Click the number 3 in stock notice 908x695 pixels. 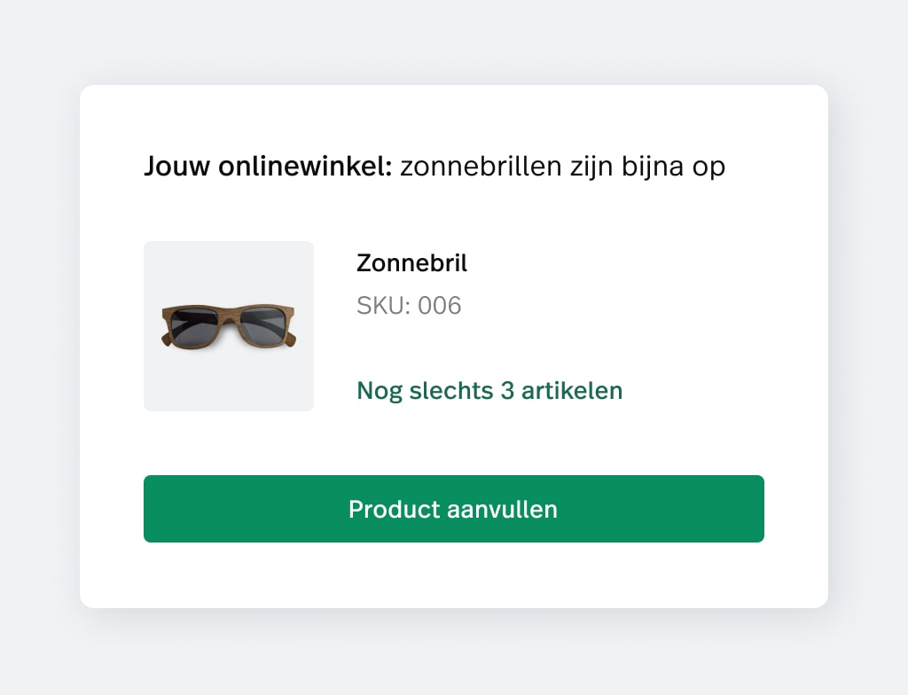point(507,390)
